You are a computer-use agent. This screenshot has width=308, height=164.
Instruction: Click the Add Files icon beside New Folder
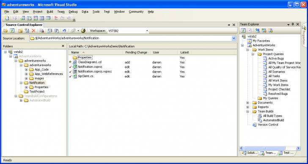(27, 31)
